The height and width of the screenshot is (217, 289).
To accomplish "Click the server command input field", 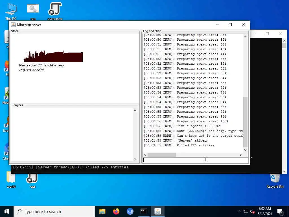I will [195, 160].
